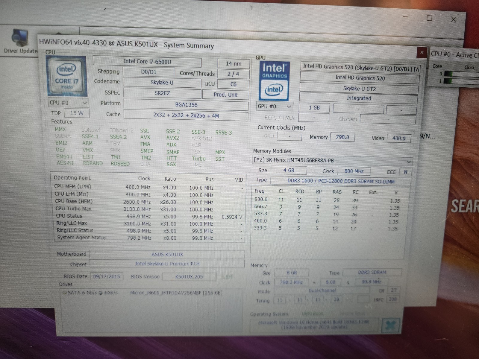Click the 14 nm process field
The image size is (479, 359).
tap(234, 63)
